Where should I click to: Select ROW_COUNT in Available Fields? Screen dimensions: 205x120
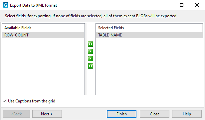tap(43, 35)
